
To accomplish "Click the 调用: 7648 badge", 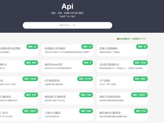I will [x=86, y=95].
